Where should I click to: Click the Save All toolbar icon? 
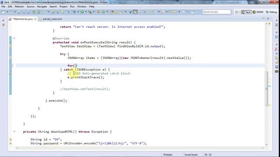pyautogui.click(x=24, y=12)
